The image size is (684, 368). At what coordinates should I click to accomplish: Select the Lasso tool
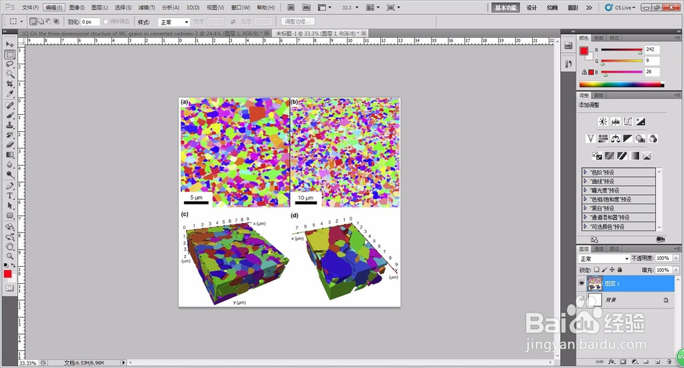pyautogui.click(x=10, y=64)
